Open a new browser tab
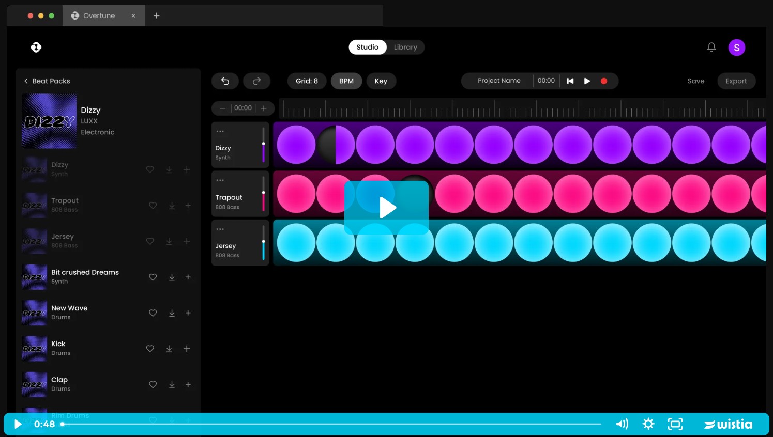Screen dimensions: 773x437 pyautogui.click(x=157, y=15)
